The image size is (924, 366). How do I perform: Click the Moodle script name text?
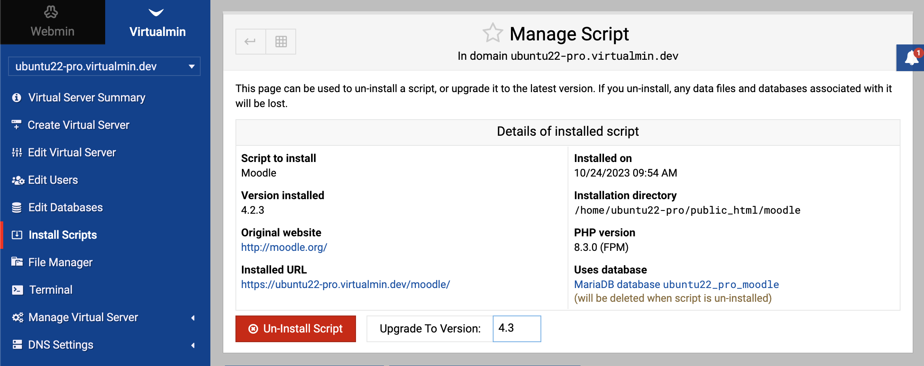click(259, 173)
